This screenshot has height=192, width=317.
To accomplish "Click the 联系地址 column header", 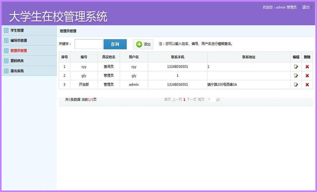I will (249, 57).
